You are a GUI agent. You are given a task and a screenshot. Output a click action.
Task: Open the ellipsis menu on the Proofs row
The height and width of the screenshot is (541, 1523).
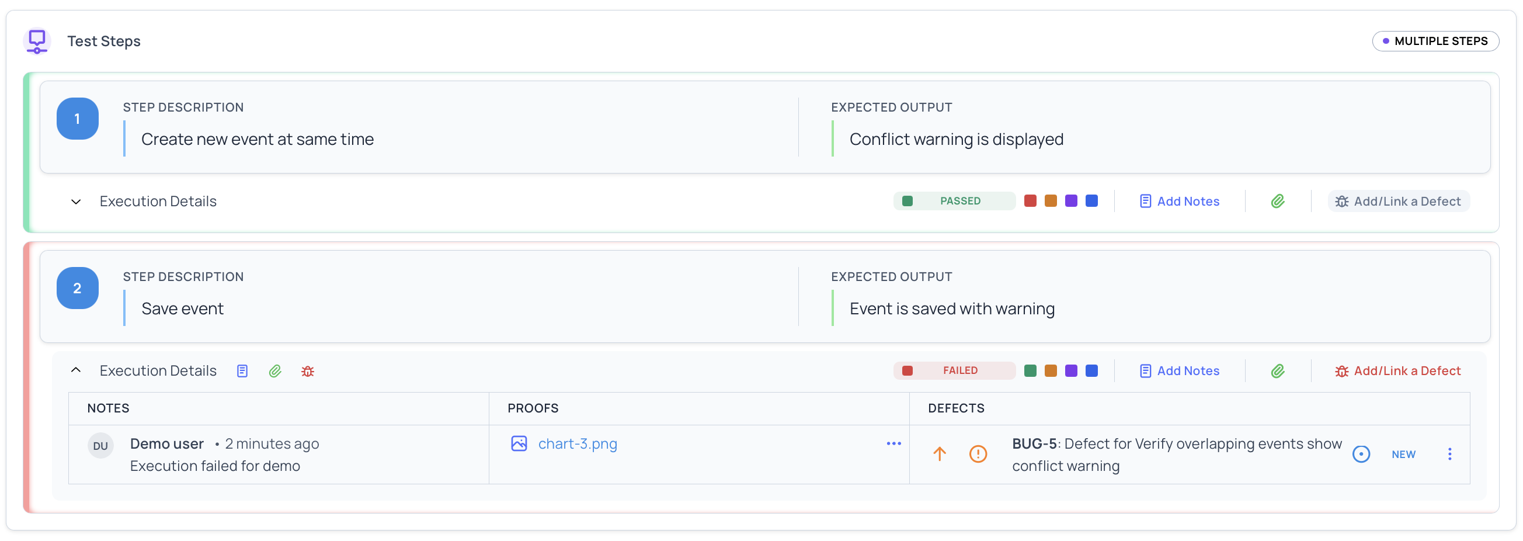(893, 443)
